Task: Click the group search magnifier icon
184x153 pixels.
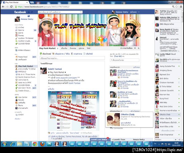Action: [139, 48]
